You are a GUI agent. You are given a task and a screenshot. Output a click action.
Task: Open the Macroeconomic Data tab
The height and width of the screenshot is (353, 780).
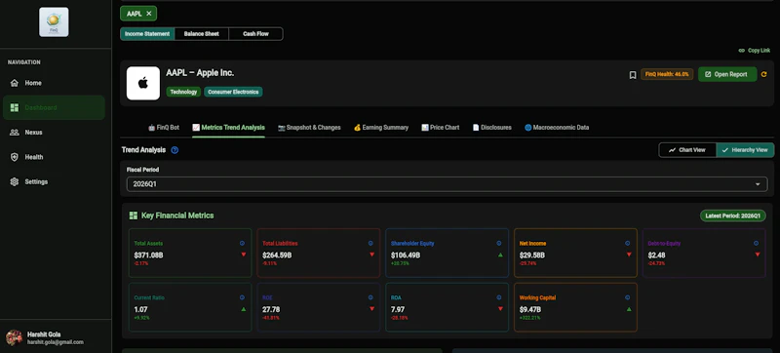click(x=557, y=128)
